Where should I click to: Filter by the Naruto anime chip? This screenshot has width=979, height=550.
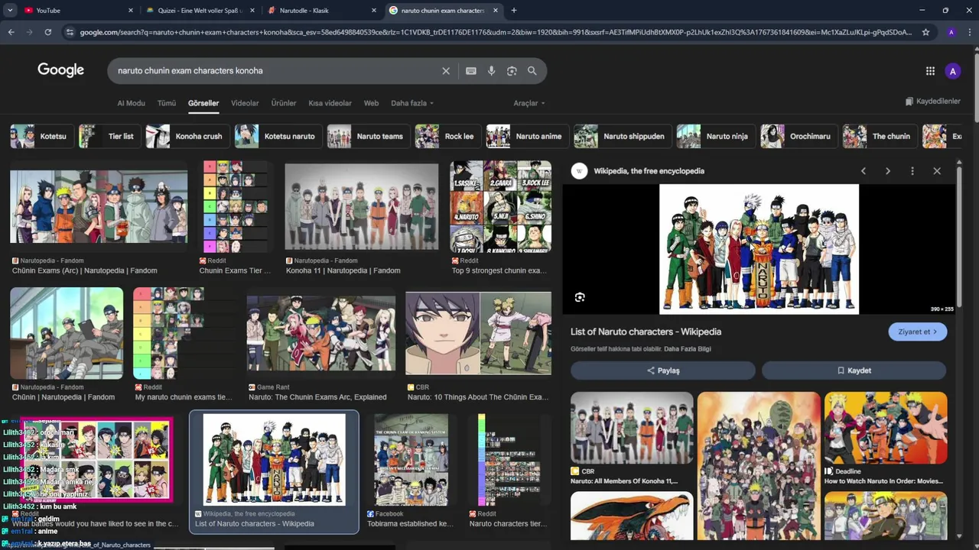[x=527, y=136]
